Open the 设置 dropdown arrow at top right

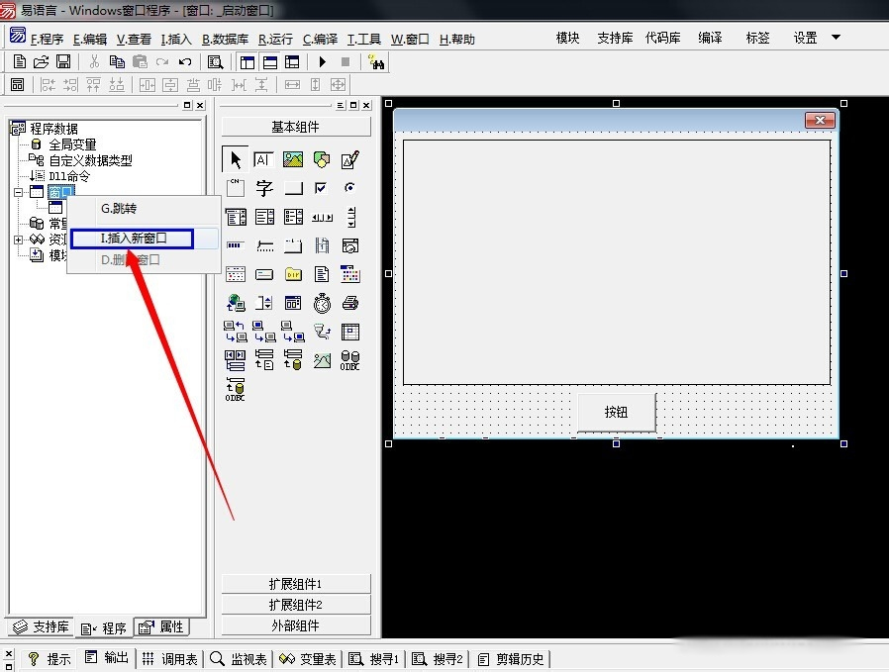(836, 38)
